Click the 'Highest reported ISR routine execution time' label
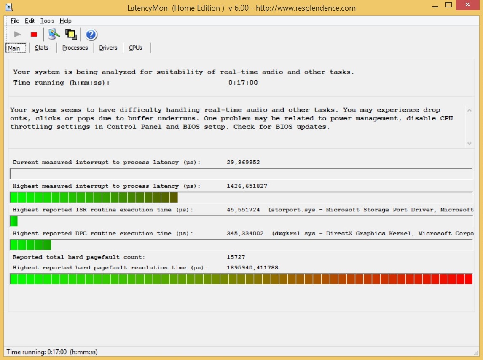This screenshot has height=360, width=483. pos(103,210)
